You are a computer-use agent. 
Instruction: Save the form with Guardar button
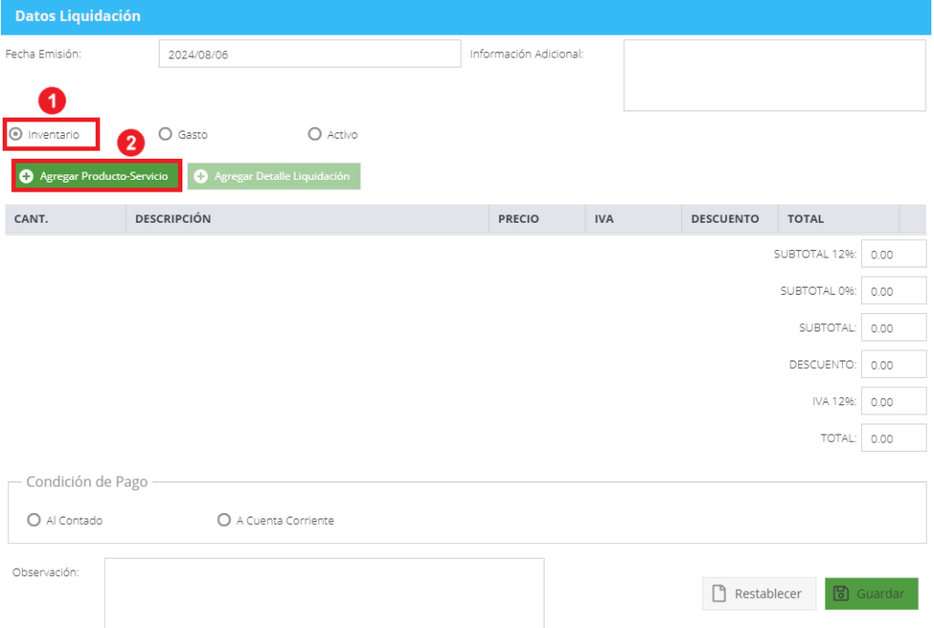click(871, 593)
